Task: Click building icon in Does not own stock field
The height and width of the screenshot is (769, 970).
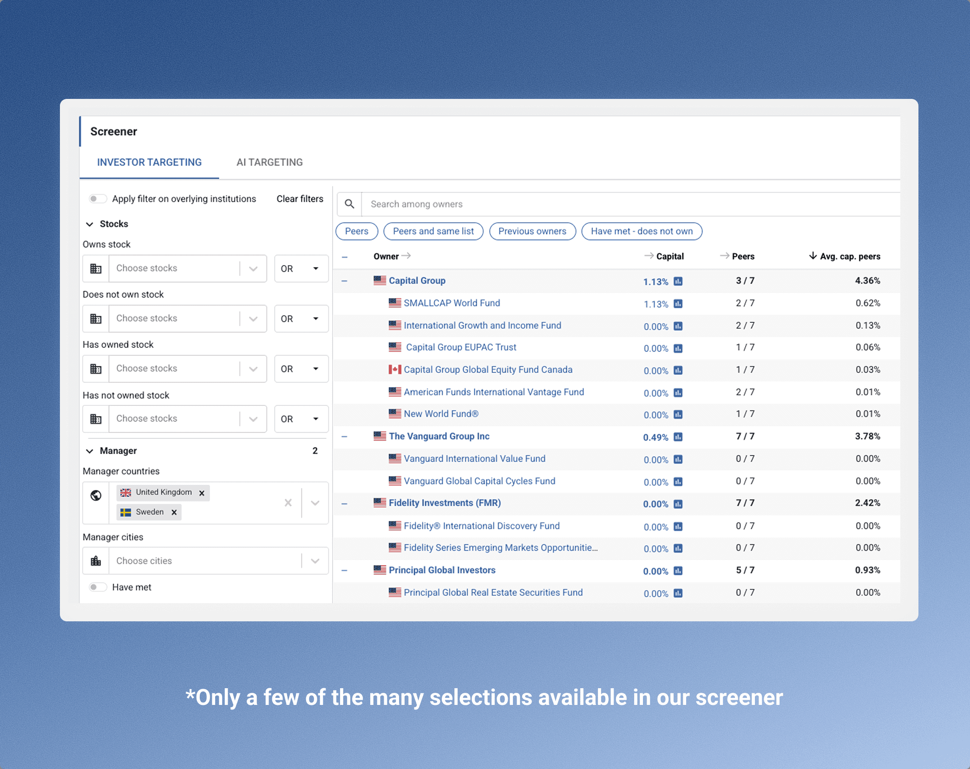Action: pos(96,319)
